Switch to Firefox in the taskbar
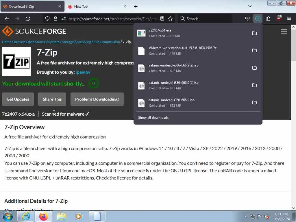The width and height of the screenshot is (296, 222). click(x=43, y=216)
